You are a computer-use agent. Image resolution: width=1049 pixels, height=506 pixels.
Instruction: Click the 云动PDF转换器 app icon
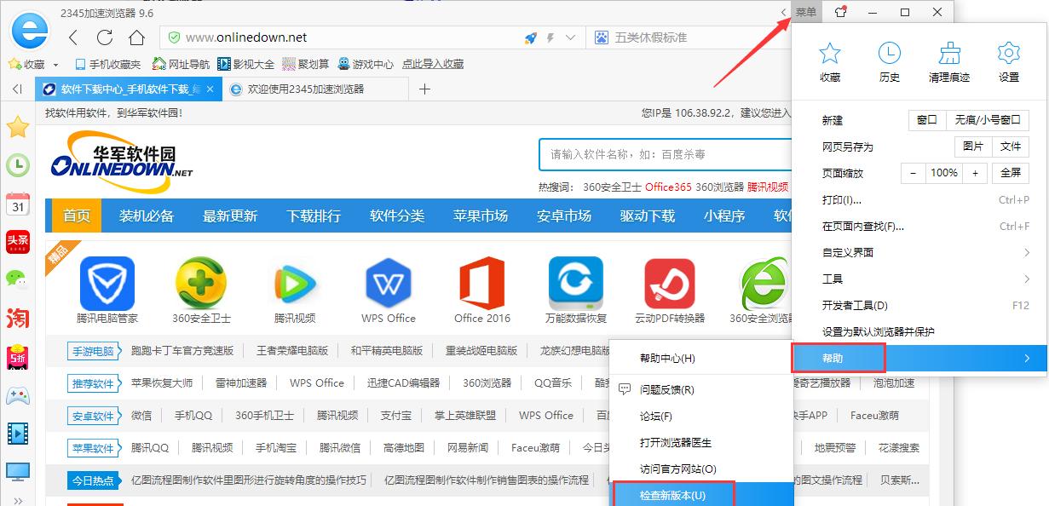click(x=670, y=284)
